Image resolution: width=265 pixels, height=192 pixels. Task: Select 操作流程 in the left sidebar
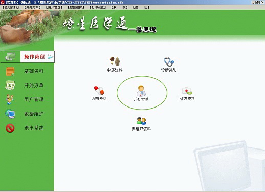point(34,57)
